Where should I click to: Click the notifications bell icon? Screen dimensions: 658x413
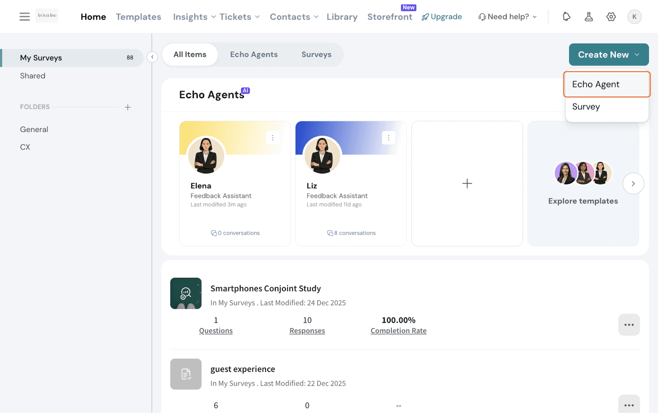click(566, 16)
